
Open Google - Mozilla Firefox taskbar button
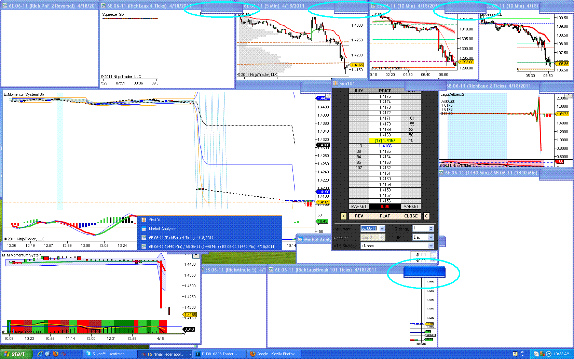(274, 354)
